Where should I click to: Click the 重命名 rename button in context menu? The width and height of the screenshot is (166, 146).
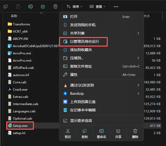102,134
